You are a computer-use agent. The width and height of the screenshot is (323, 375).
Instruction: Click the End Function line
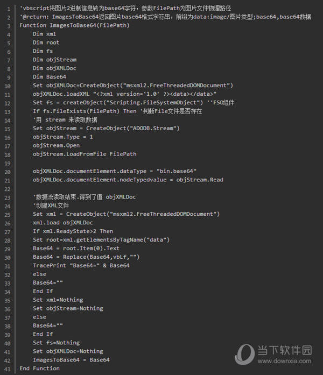click(x=39, y=369)
